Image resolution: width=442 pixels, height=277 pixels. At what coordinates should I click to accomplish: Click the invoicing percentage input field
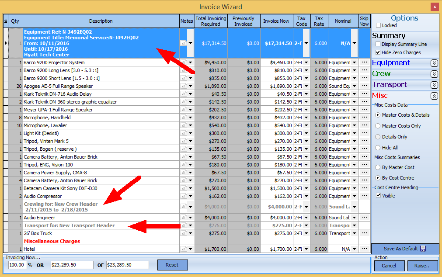(x=17, y=265)
